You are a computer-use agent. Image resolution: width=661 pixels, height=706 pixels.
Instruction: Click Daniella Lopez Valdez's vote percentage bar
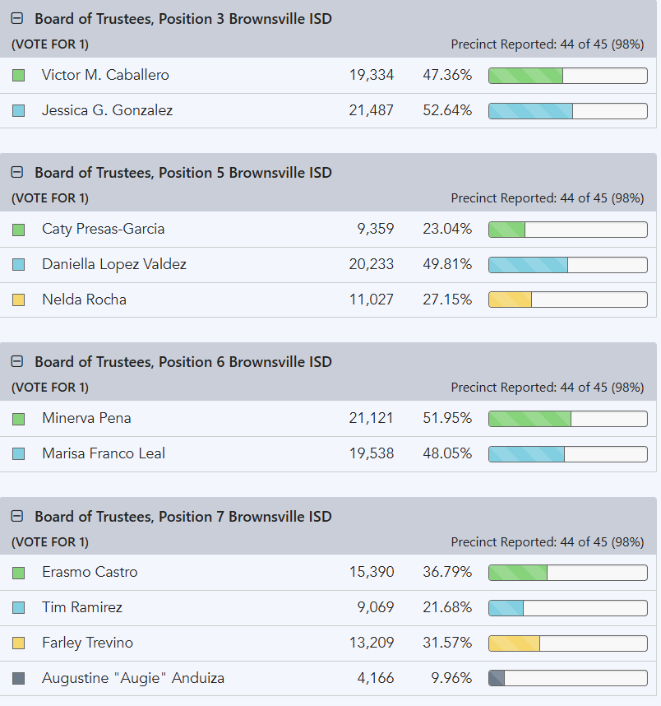click(x=568, y=265)
